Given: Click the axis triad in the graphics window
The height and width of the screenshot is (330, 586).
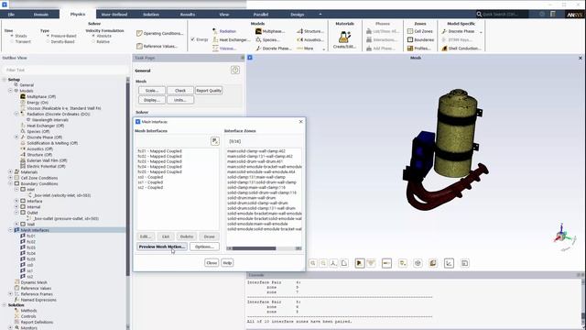Looking at the screenshot, I should 561,236.
